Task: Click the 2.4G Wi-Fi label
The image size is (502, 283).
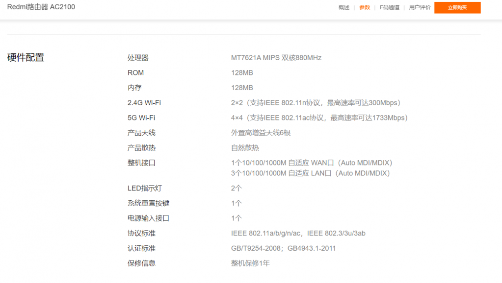Action: (144, 103)
